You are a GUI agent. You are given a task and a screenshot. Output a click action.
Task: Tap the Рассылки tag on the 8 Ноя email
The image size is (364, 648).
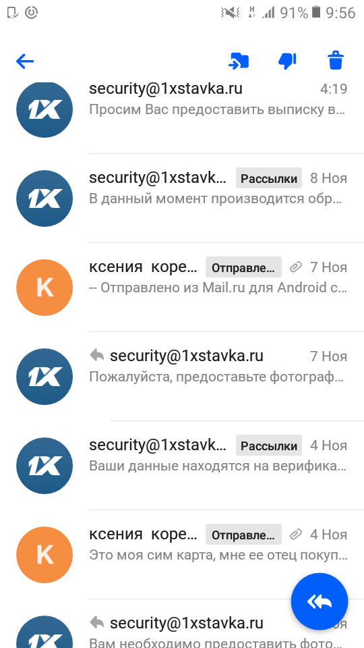pos(269,178)
